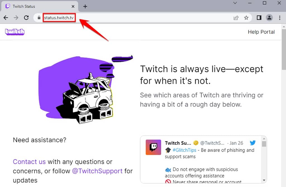
Task: Open the @TwitchSupport link
Action: [x=97, y=171]
